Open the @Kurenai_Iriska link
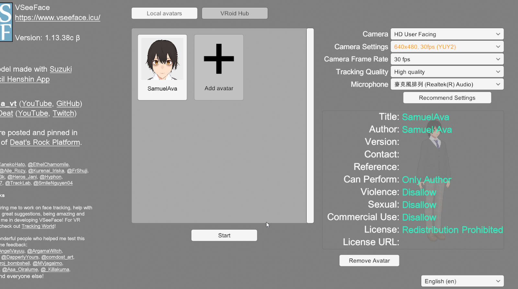 click(x=46, y=171)
